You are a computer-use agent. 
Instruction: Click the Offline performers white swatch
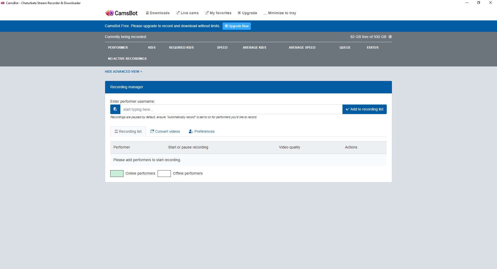(164, 174)
